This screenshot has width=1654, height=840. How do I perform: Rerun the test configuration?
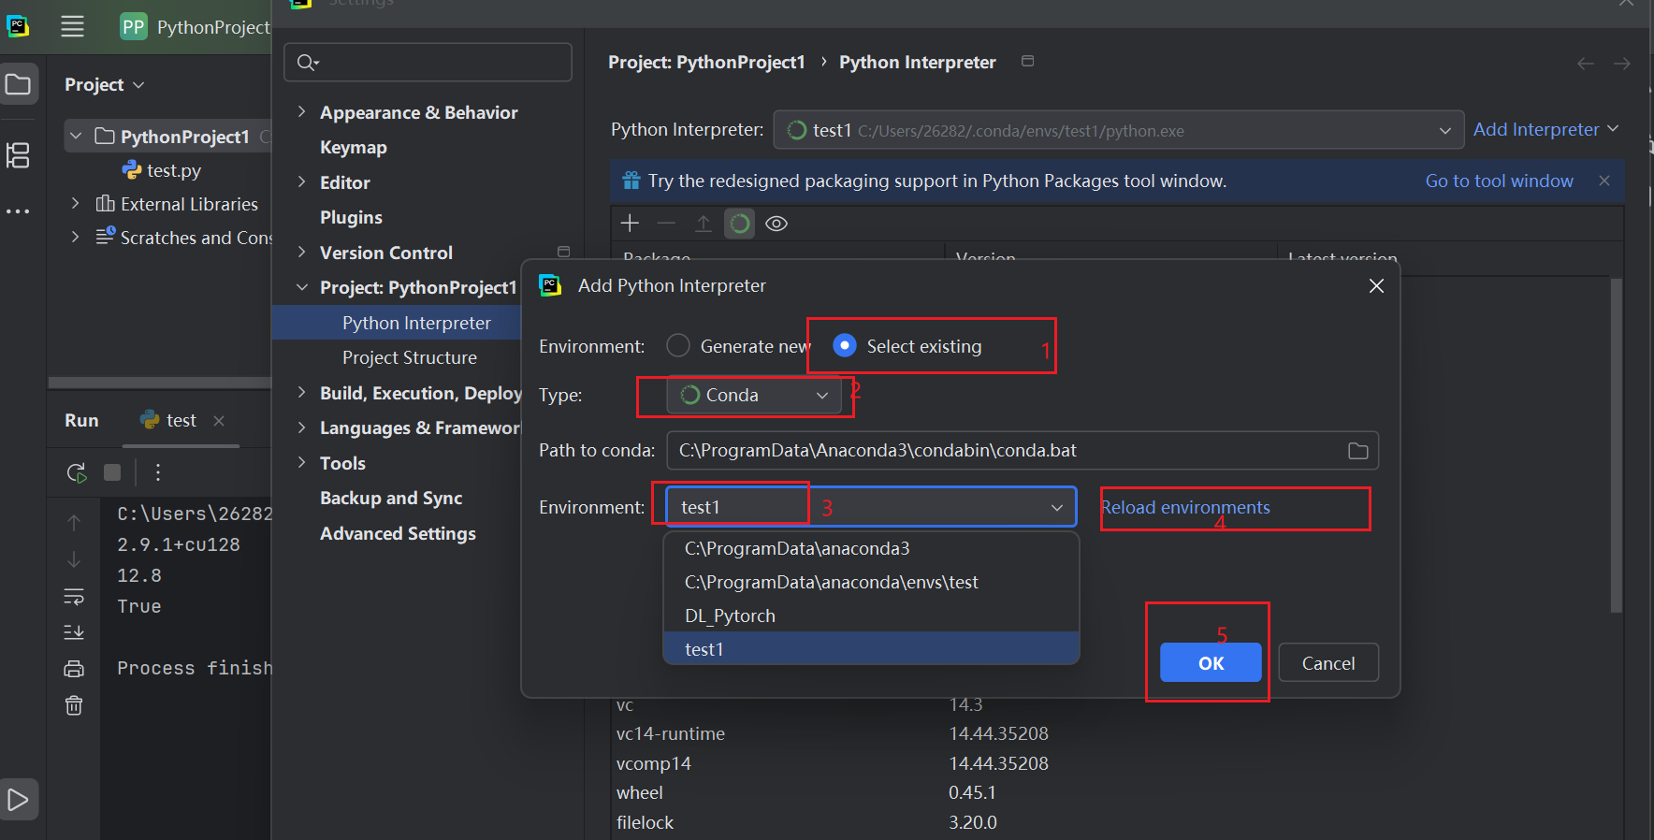coord(77,472)
